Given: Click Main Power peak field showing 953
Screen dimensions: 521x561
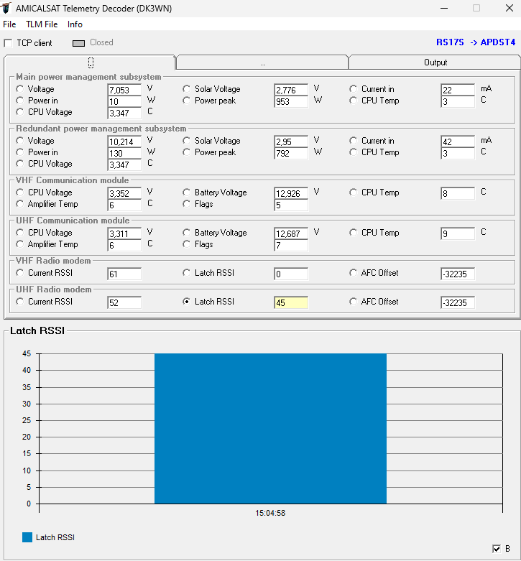Looking at the screenshot, I should click(291, 101).
